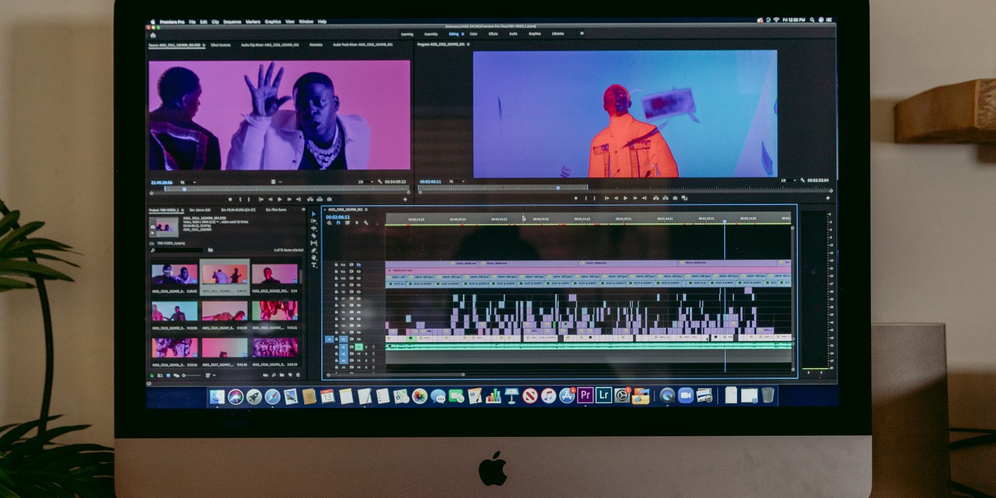This screenshot has height=498, width=996.
Task: Select the Selection arrow tool
Action: pos(314,214)
